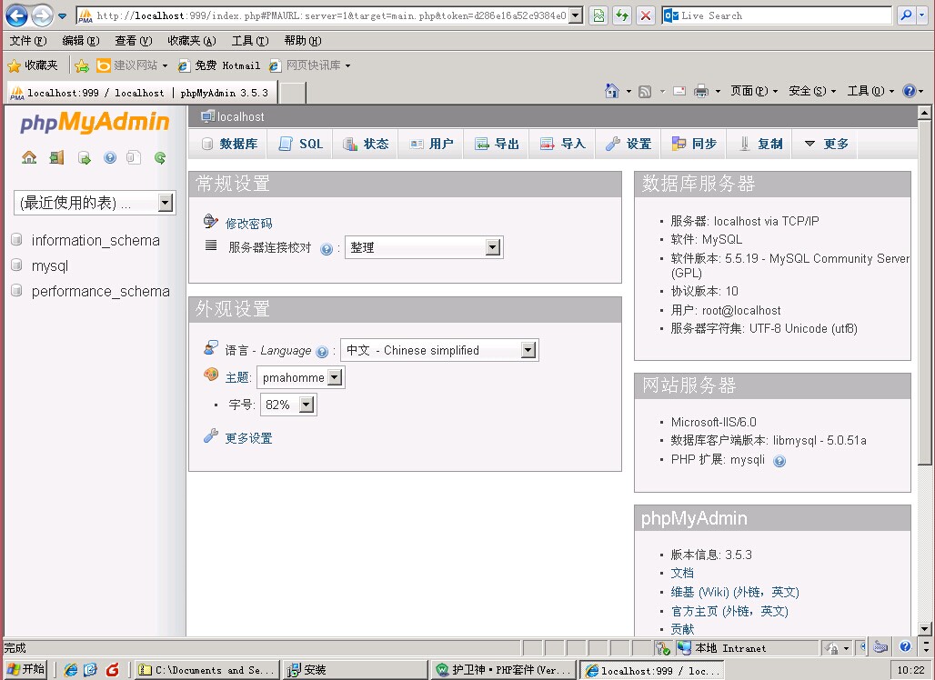Click the browser forward arrow button
The width and height of the screenshot is (935, 680).
[42, 15]
